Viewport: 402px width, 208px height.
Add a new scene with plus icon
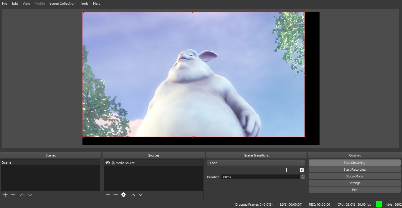click(x=5, y=195)
